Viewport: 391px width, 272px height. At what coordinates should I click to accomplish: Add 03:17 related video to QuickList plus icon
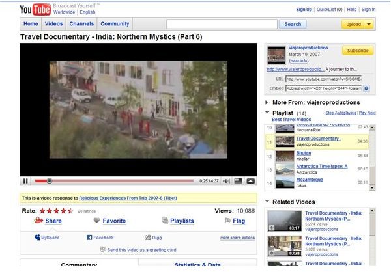tap(271, 228)
